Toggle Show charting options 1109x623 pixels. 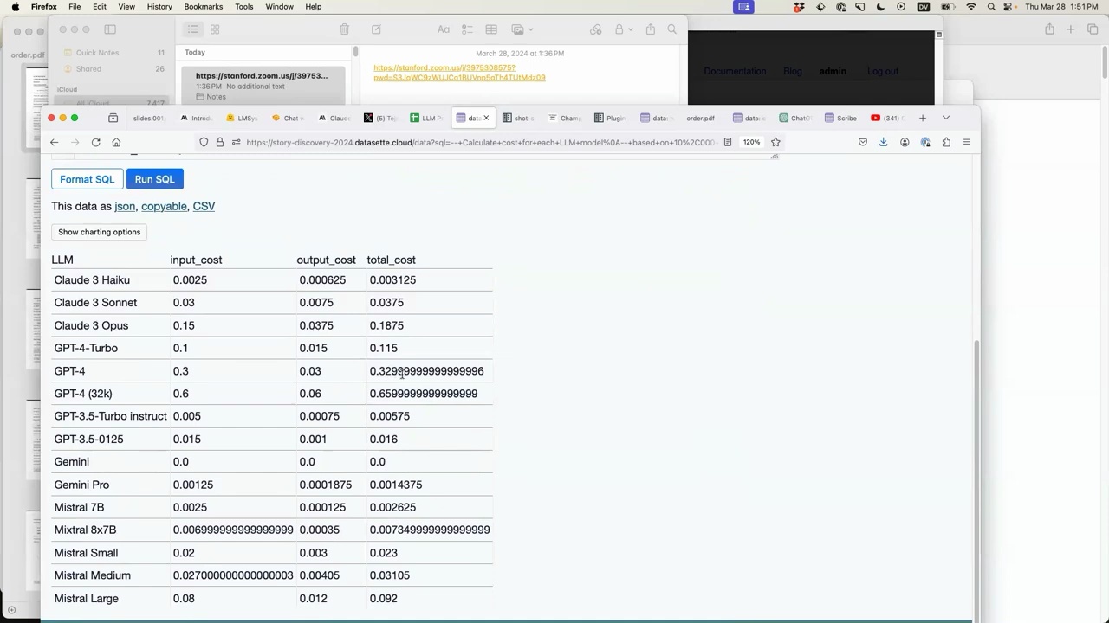point(99,232)
